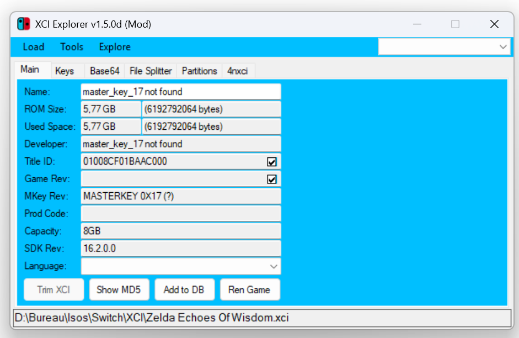Click the Name: label
Image resolution: width=519 pixels, height=338 pixels.
pos(38,92)
